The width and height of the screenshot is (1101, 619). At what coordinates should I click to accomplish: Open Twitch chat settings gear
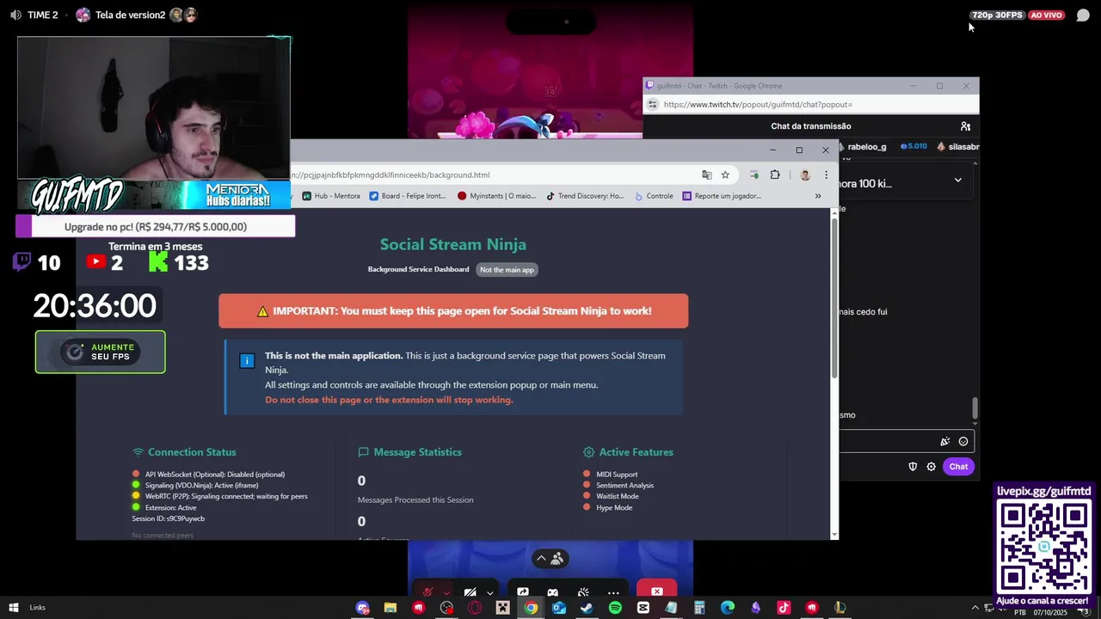point(932,467)
